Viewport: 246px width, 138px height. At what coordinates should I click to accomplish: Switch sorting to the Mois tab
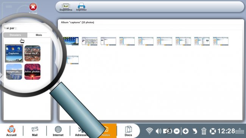coord(39,35)
